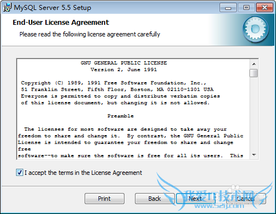This screenshot has height=214, width=276.
Task: Minimize the MySQL Setup window
Action: (x=228, y=8)
